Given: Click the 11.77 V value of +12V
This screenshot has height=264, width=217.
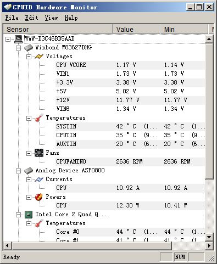Looking at the screenshot, I should [128, 100].
